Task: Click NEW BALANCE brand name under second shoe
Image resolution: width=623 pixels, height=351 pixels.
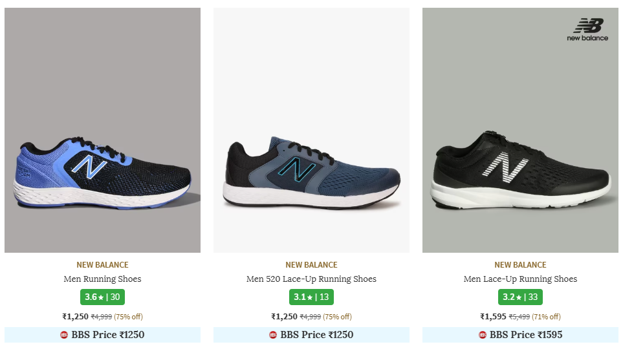Action: 311,264
